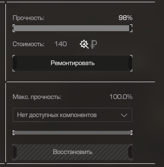Viewport: 164px width, 167px height.
Task: Click the Прочность: label
Action: 29,18
